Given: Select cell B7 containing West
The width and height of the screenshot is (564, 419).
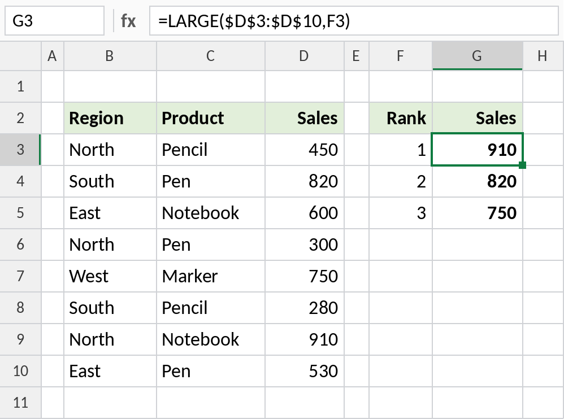Looking at the screenshot, I should coord(110,276).
